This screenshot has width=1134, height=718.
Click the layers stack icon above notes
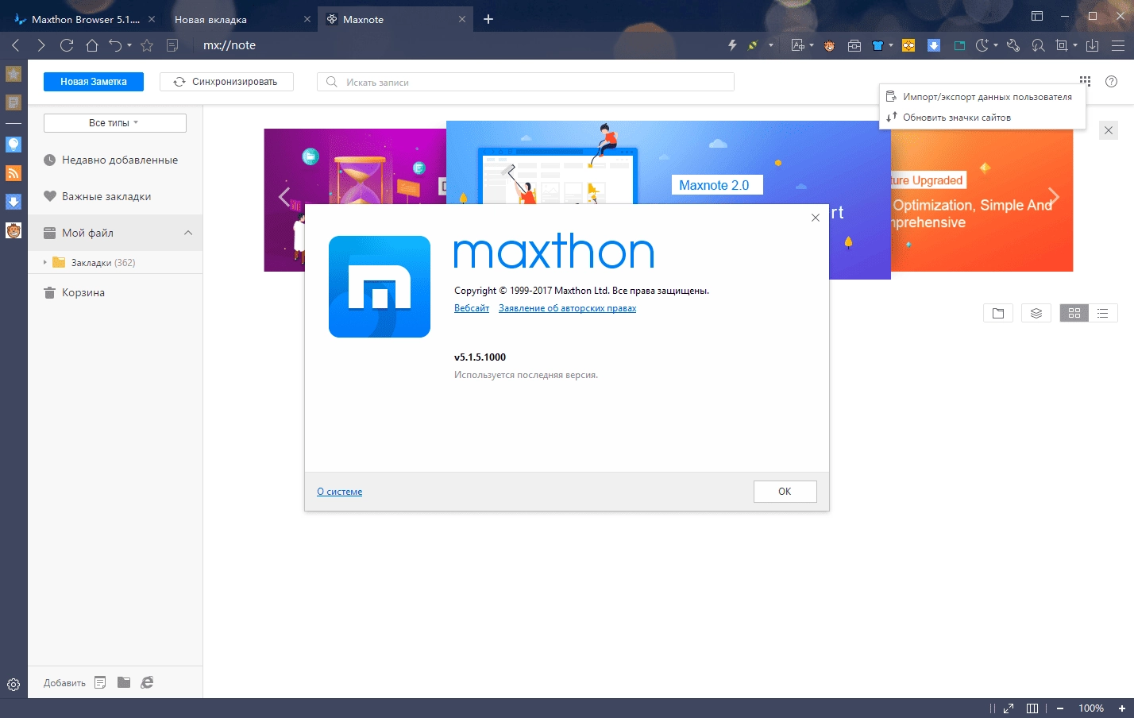click(x=1036, y=313)
